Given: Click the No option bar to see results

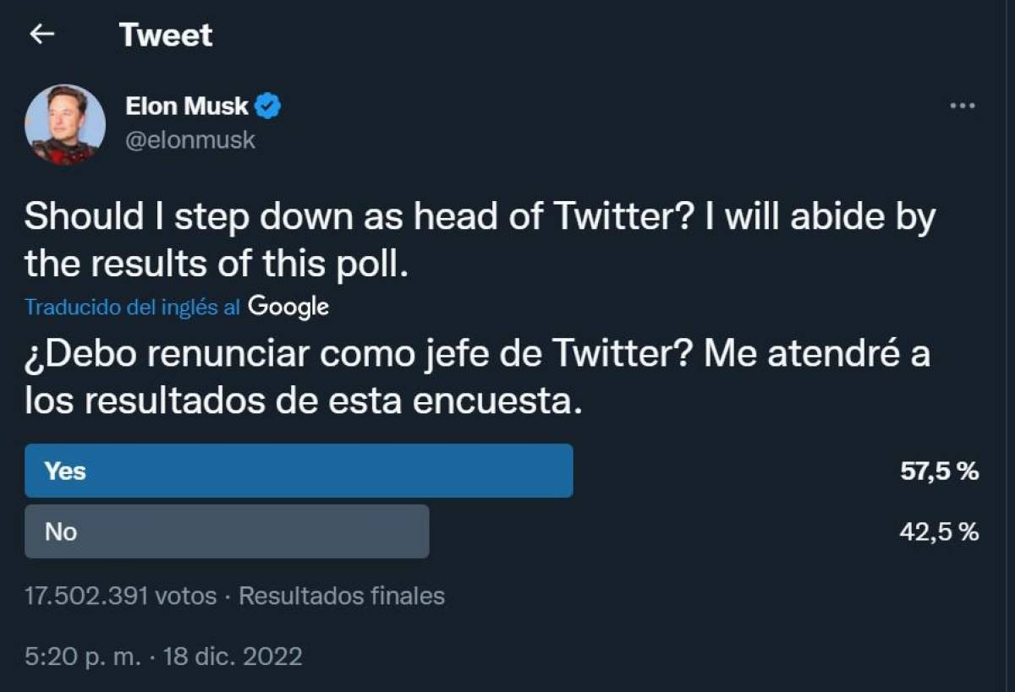Looking at the screenshot, I should coord(228,531).
